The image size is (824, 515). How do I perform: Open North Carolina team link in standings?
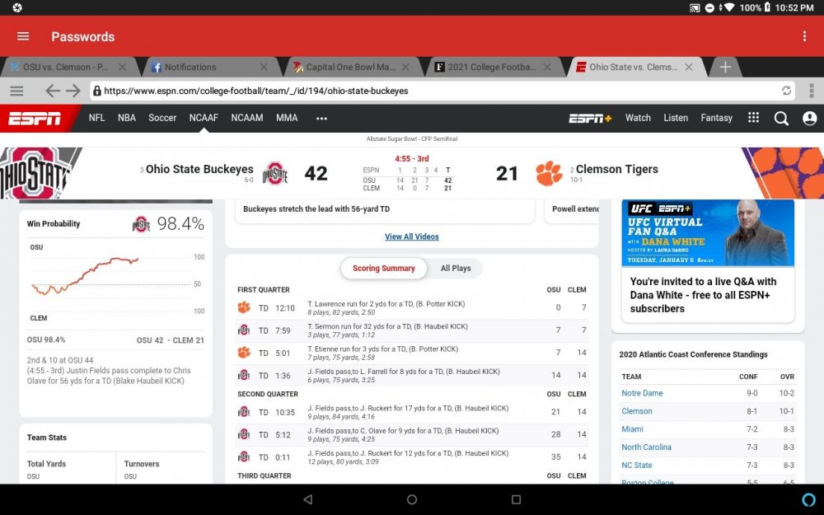pos(646,447)
